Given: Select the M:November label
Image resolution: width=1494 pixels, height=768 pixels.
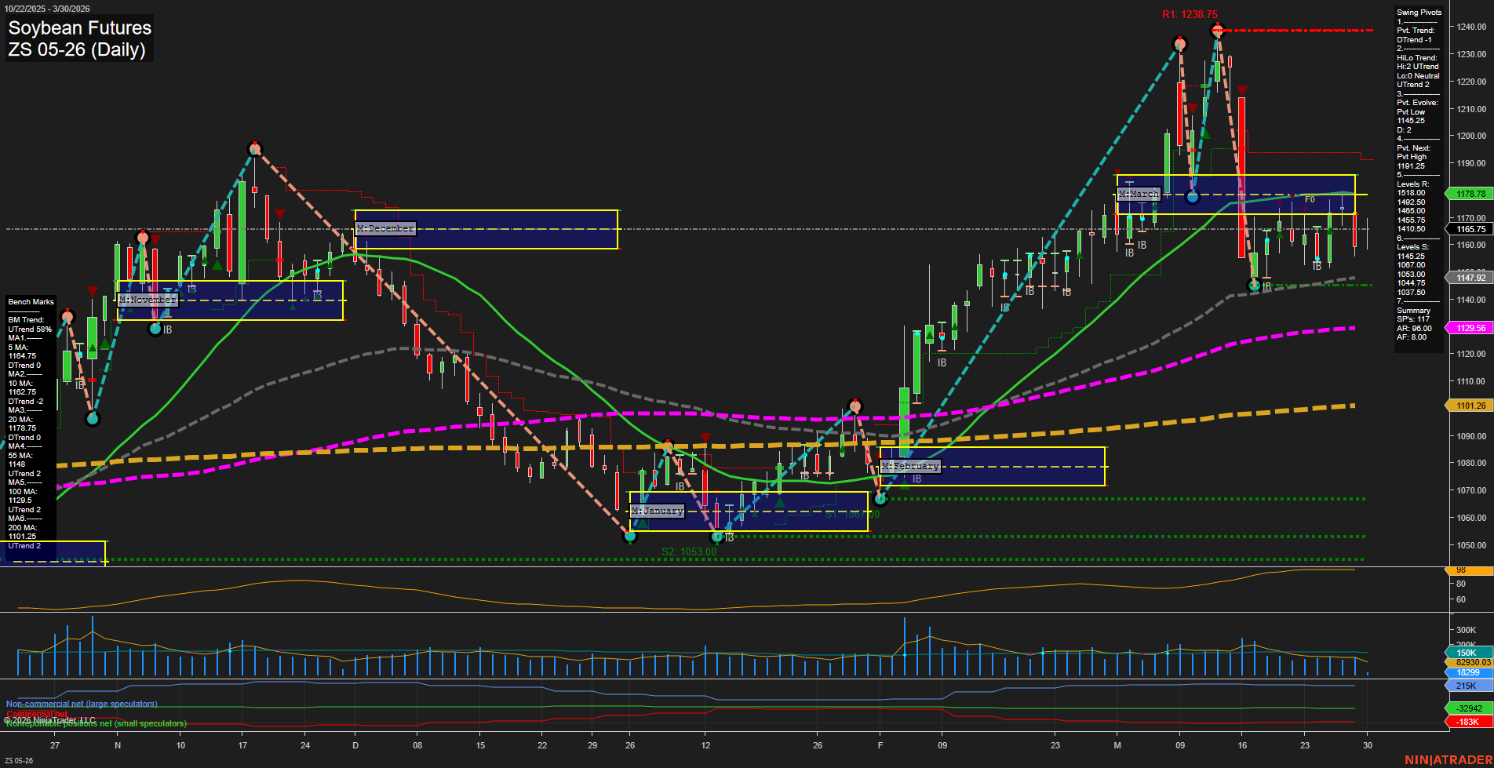Looking at the screenshot, I should click(x=148, y=300).
